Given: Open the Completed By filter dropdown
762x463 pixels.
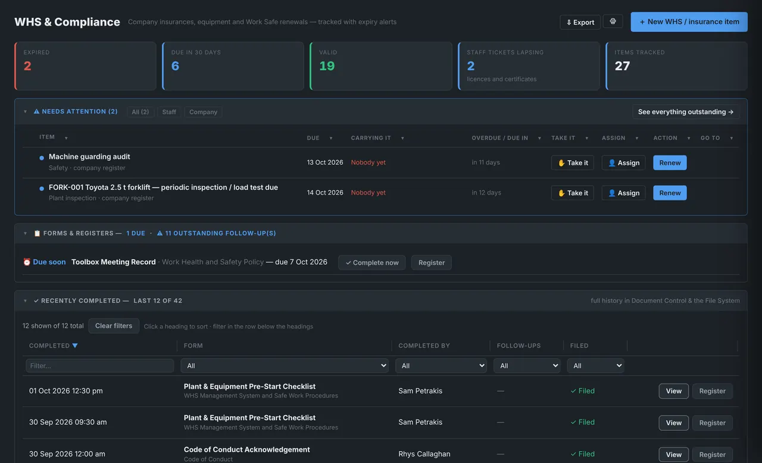Looking at the screenshot, I should pyautogui.click(x=441, y=366).
